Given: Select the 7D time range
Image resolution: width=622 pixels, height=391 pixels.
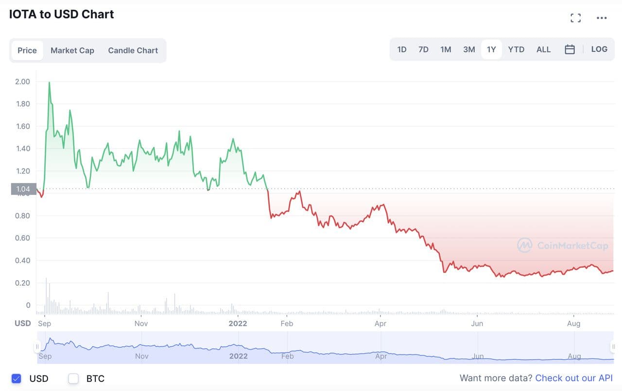Looking at the screenshot, I should point(423,50).
